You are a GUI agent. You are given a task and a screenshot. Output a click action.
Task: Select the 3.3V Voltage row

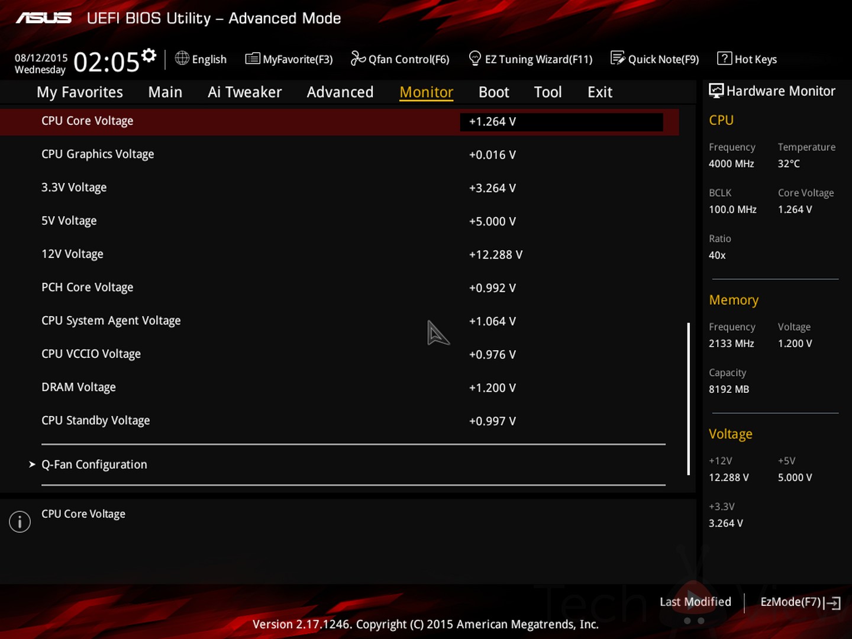point(340,188)
